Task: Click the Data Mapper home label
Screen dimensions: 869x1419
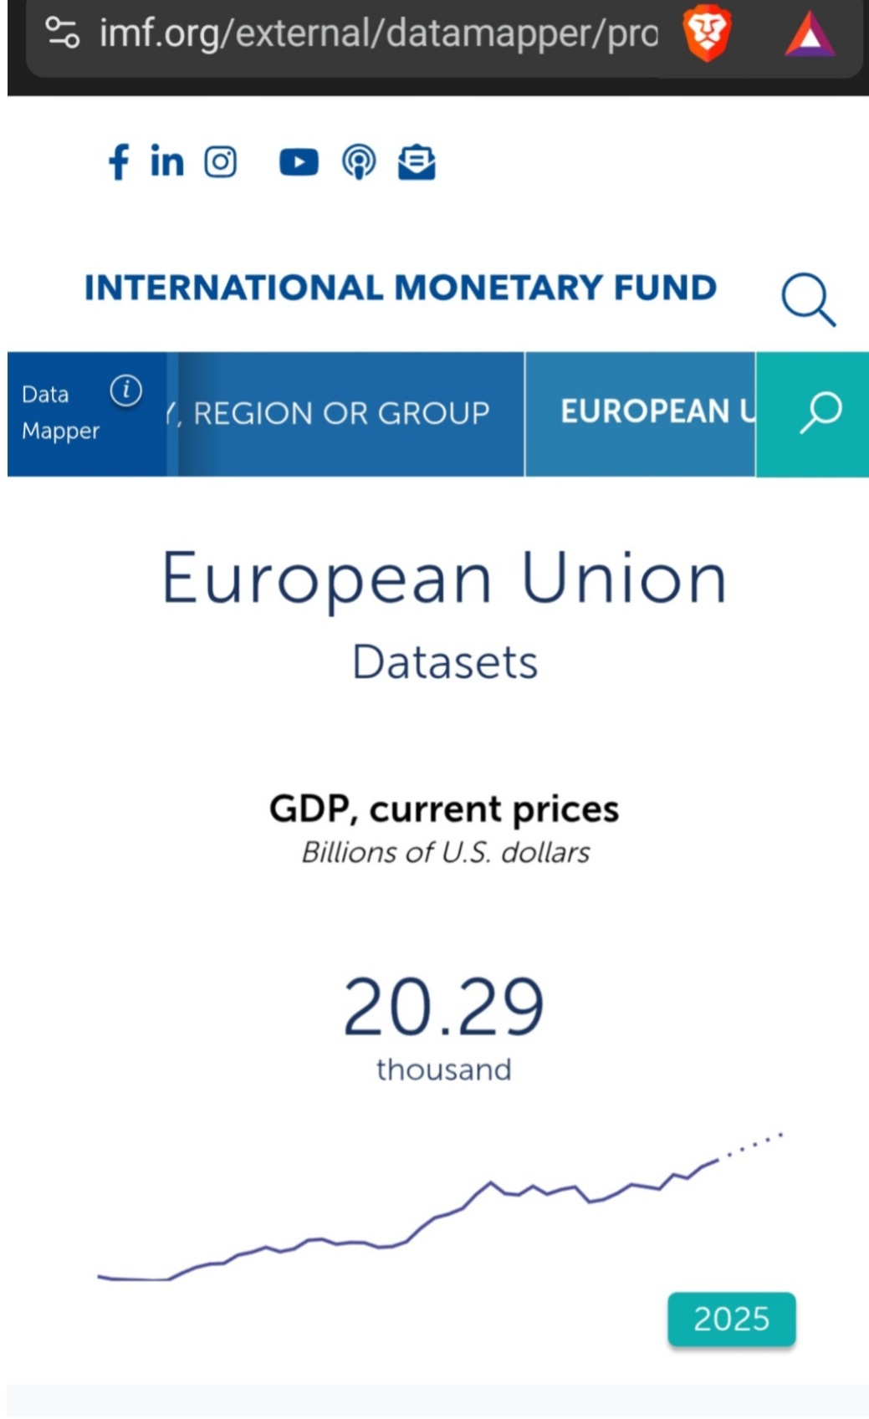Action: tap(60, 412)
